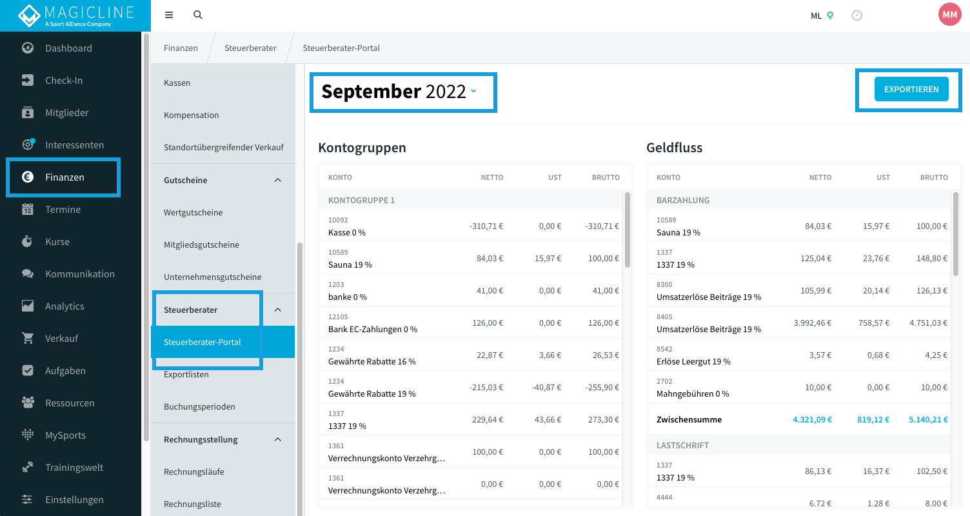Collapse the Gutscheine section
970x516 pixels.
pyautogui.click(x=278, y=180)
